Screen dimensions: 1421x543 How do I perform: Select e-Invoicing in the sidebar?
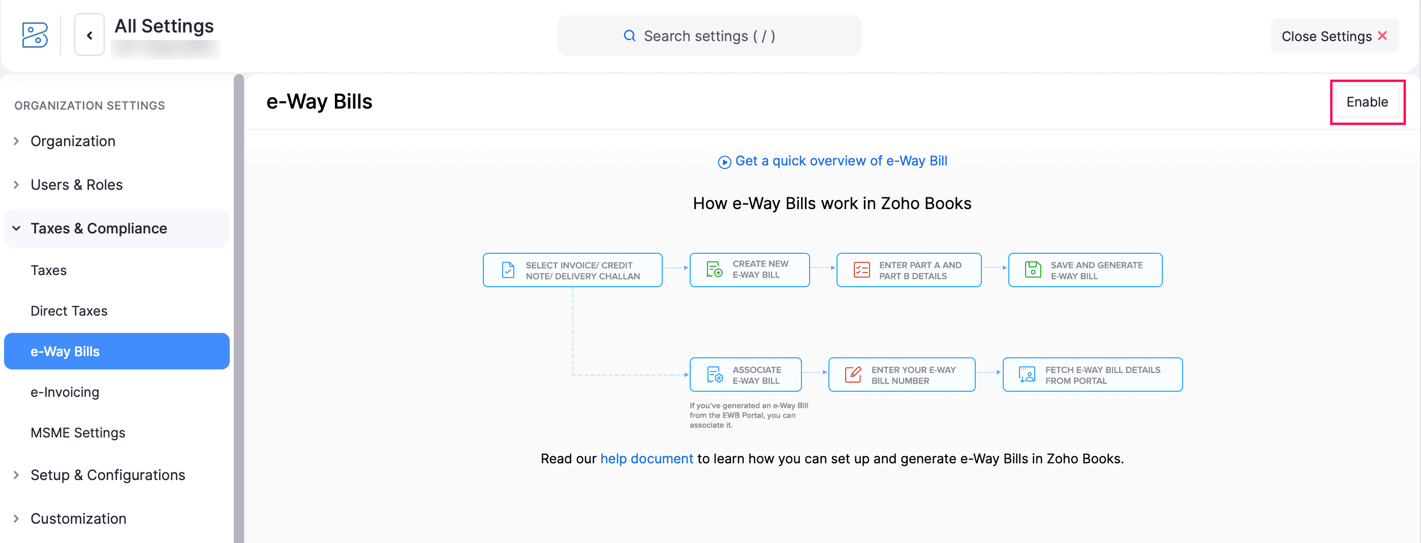click(x=65, y=392)
